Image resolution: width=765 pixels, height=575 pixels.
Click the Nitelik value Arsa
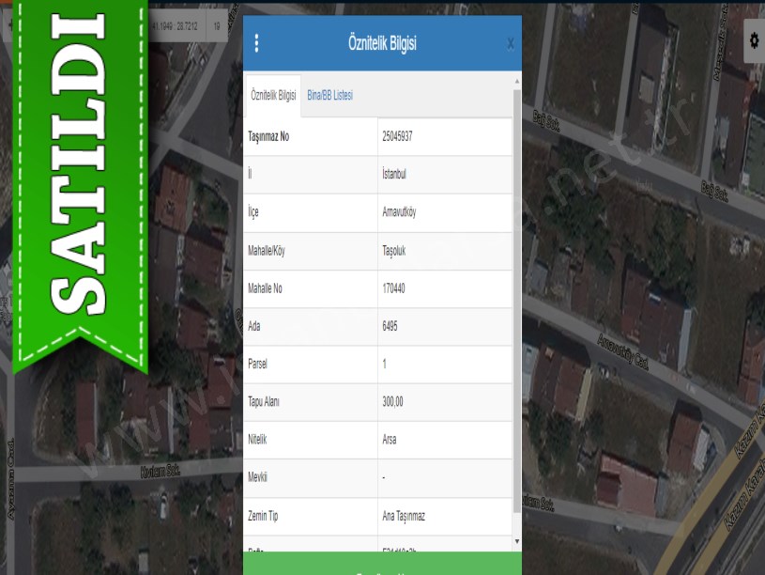click(x=389, y=440)
